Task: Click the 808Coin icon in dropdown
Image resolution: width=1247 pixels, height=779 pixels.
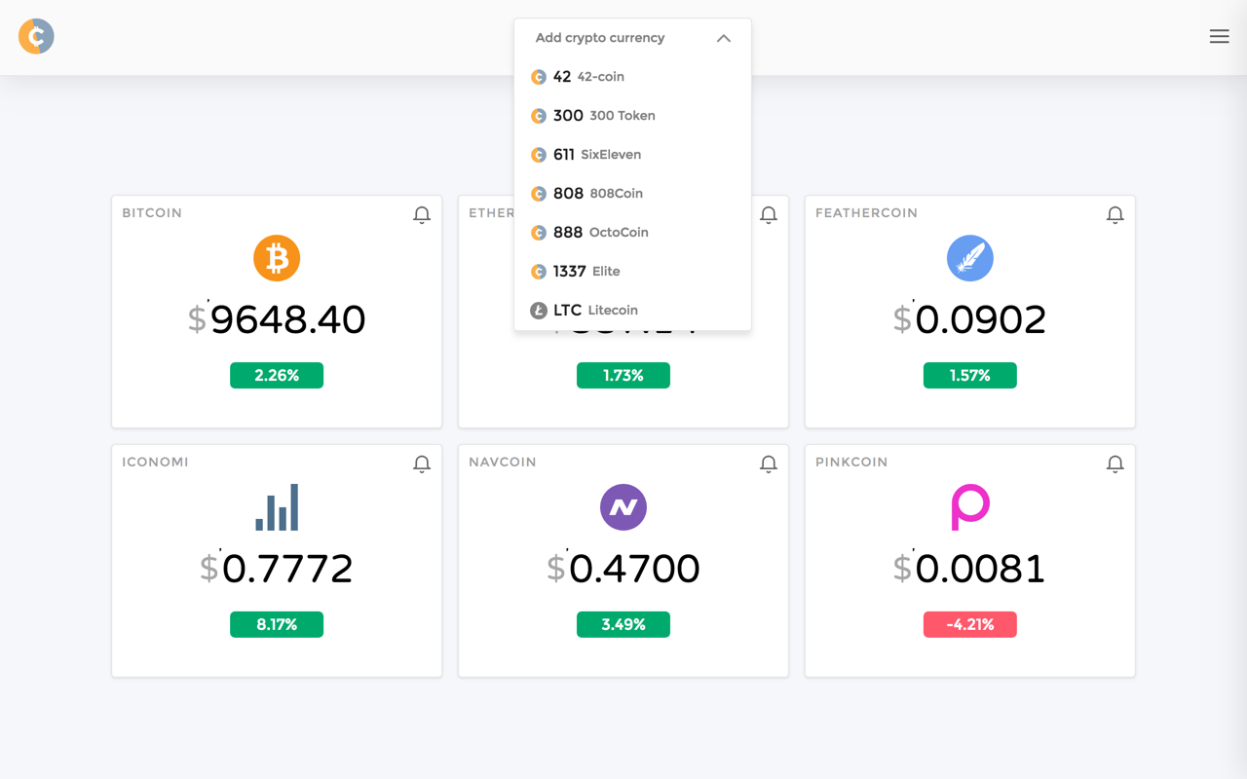Action: pyautogui.click(x=538, y=194)
